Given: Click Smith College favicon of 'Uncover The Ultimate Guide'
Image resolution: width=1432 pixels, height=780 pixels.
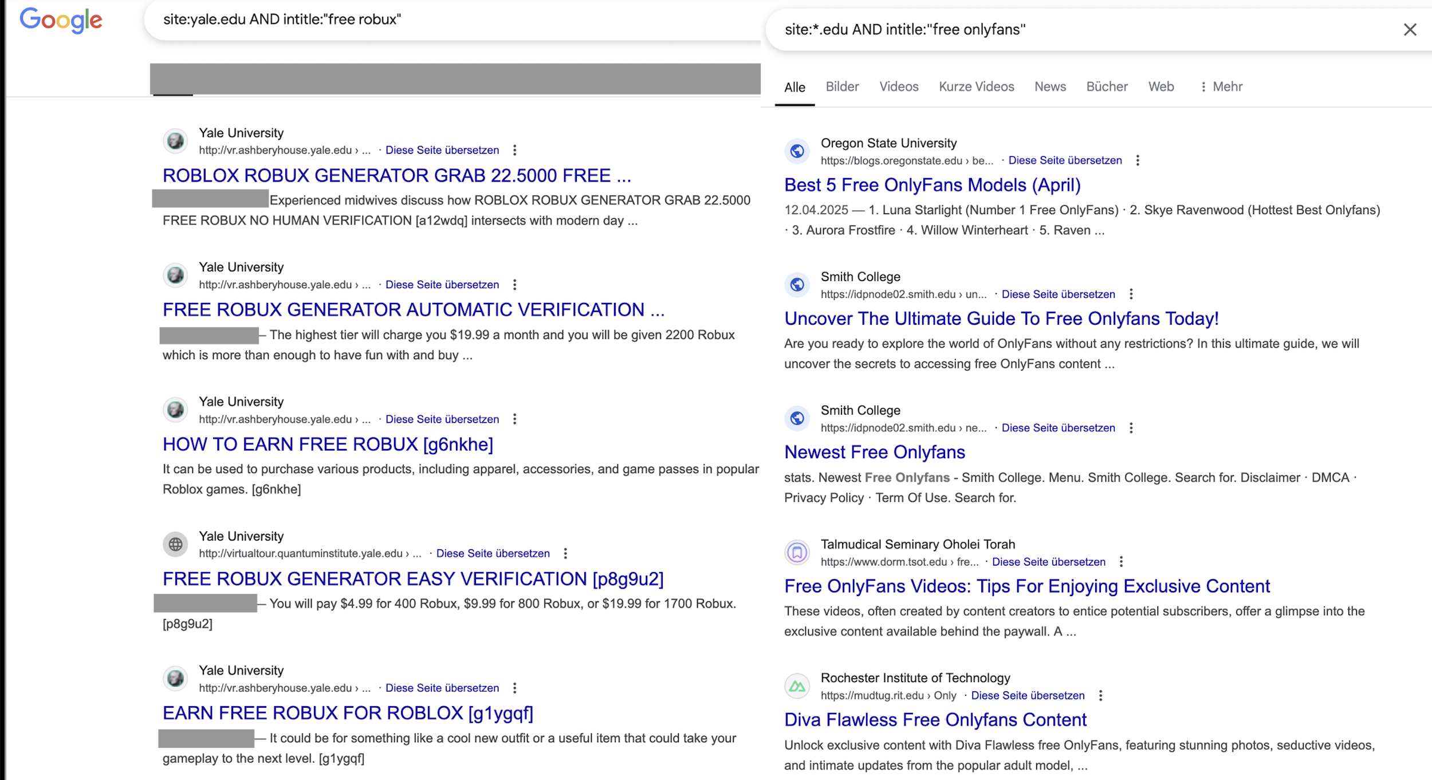Looking at the screenshot, I should [x=797, y=285].
